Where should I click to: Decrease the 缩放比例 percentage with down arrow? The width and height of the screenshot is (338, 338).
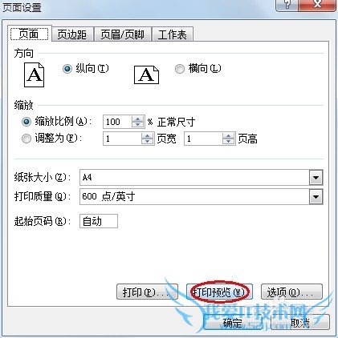pos(137,125)
